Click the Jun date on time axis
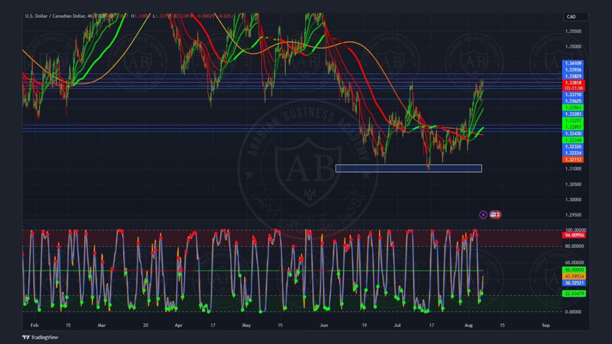612x344 pixels. coord(324,325)
